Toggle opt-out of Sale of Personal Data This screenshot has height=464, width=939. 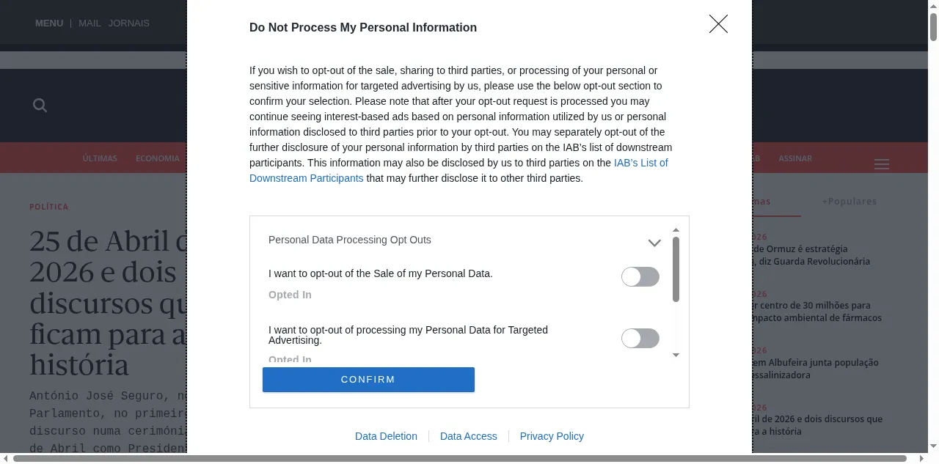(x=640, y=276)
